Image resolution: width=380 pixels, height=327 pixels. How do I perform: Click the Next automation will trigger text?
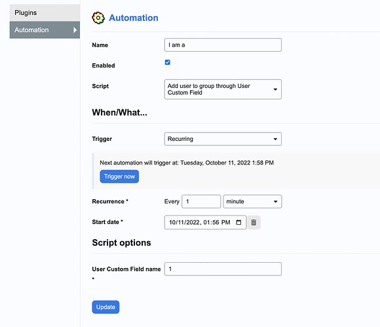(x=187, y=163)
